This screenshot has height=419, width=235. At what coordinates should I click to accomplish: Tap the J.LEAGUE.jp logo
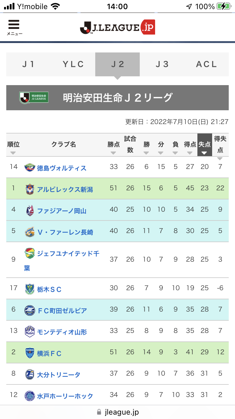(118, 27)
